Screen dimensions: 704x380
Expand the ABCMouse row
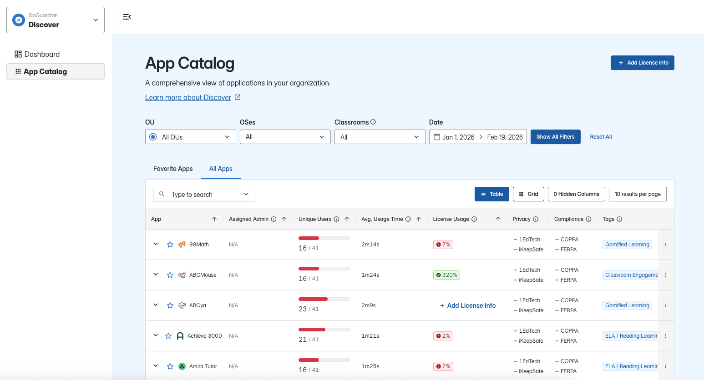[x=156, y=275]
